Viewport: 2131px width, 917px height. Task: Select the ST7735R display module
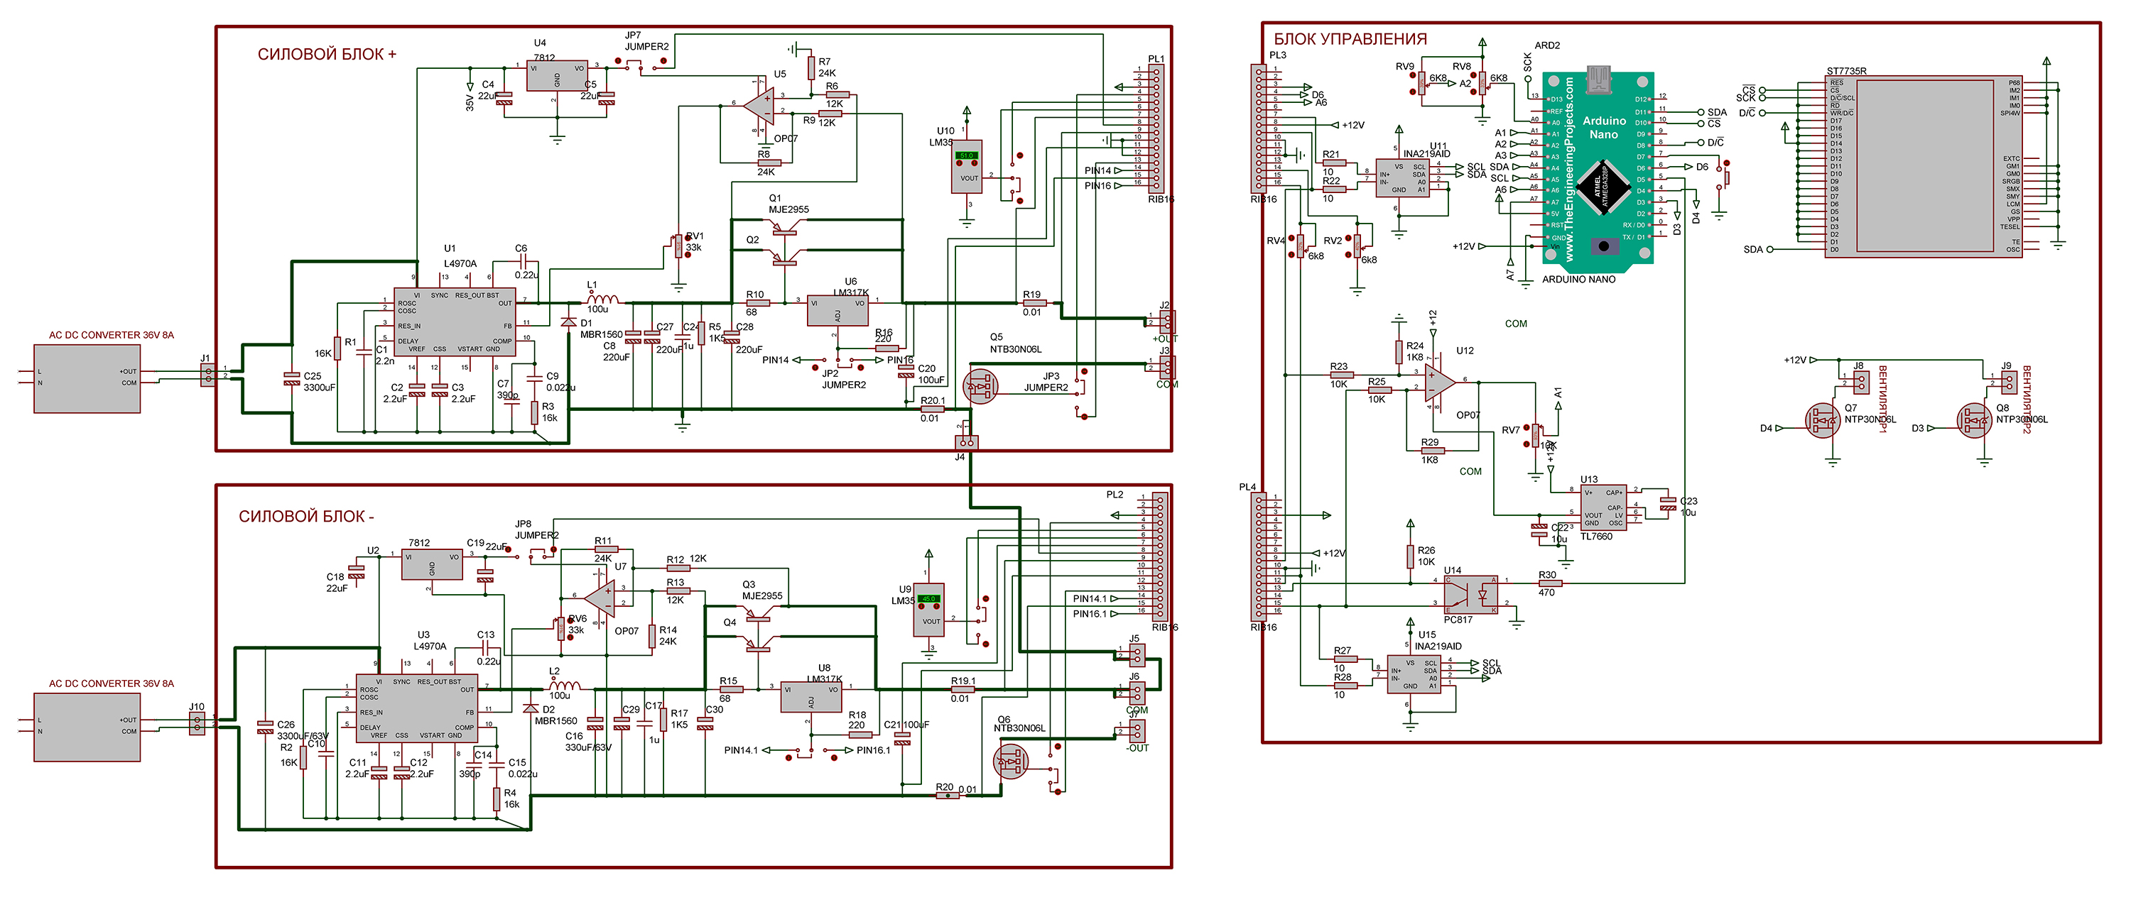pyautogui.click(x=1924, y=166)
